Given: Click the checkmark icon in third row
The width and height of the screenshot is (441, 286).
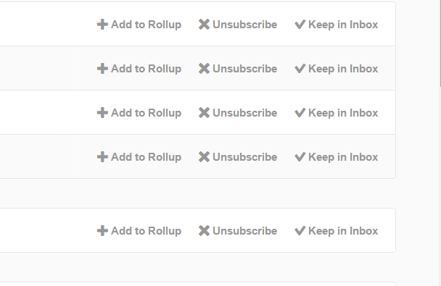Looking at the screenshot, I should click(x=300, y=113).
